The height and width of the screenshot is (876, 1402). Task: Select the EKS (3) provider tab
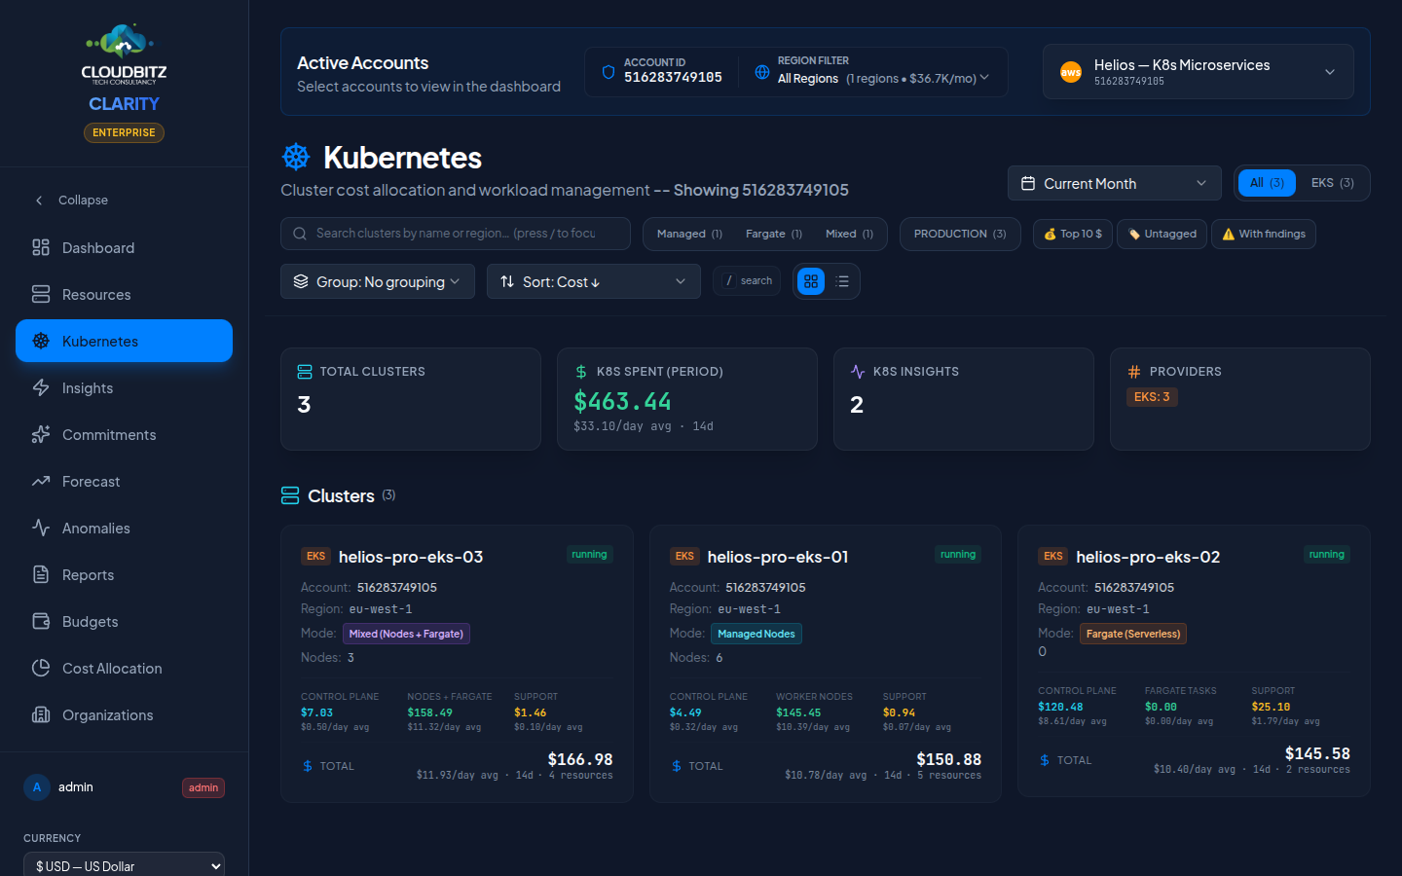pyautogui.click(x=1332, y=183)
